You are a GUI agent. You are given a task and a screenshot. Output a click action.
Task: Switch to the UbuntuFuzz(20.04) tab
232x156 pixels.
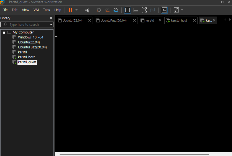[113, 20]
